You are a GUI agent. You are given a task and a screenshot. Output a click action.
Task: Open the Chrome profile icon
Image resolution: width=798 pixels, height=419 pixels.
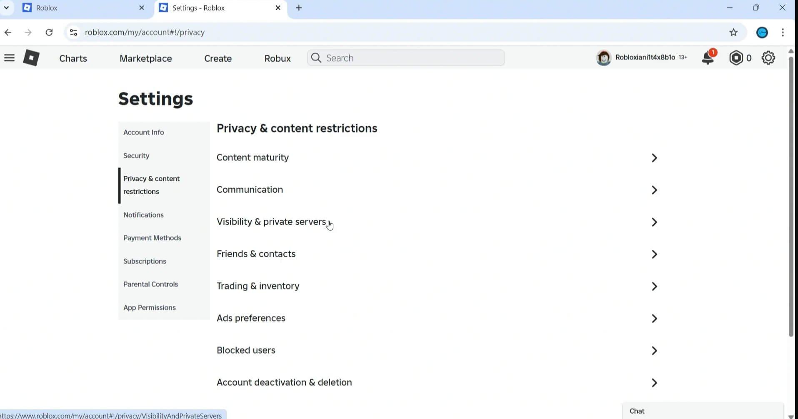[762, 32]
